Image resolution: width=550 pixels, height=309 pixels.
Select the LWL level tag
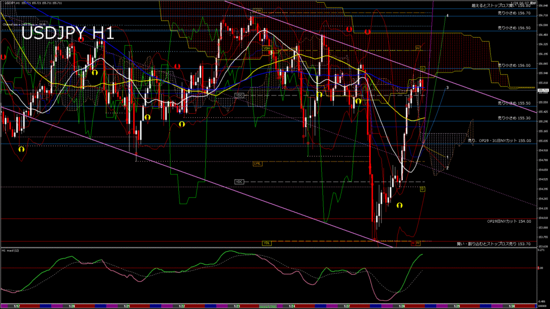point(257,163)
